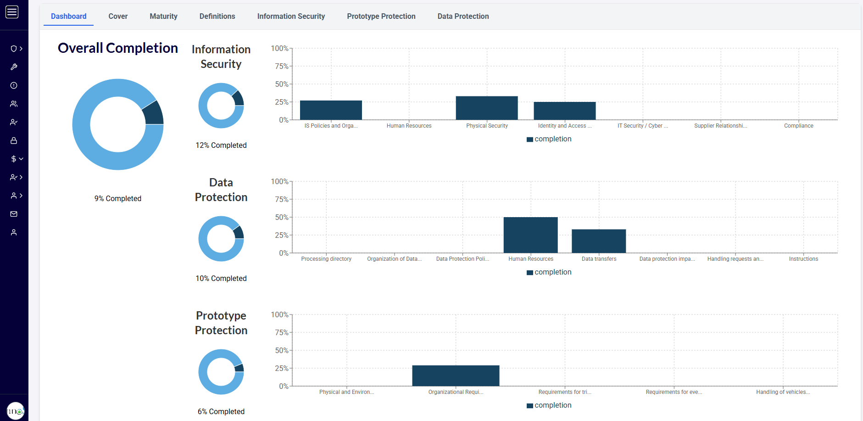The width and height of the screenshot is (863, 421).
Task: Expand the user-check menu with chevron
Action: tap(17, 177)
